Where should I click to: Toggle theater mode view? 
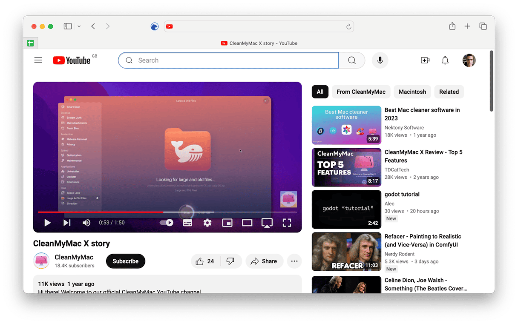[247, 223]
